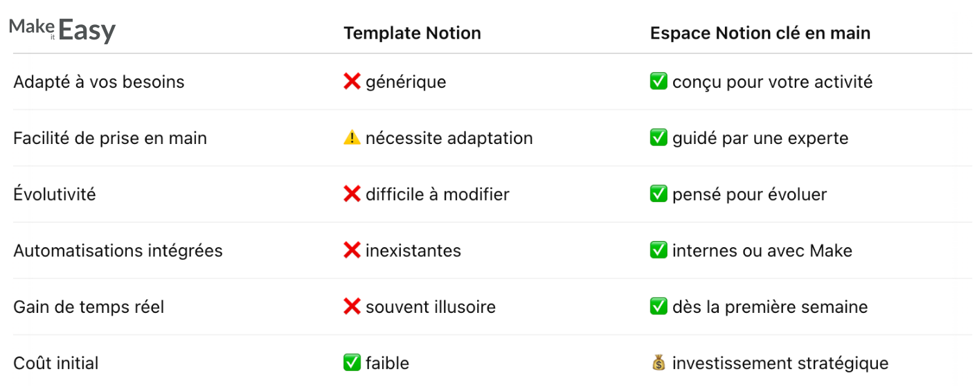Select the Espace Notion clé en main header

pos(760,33)
